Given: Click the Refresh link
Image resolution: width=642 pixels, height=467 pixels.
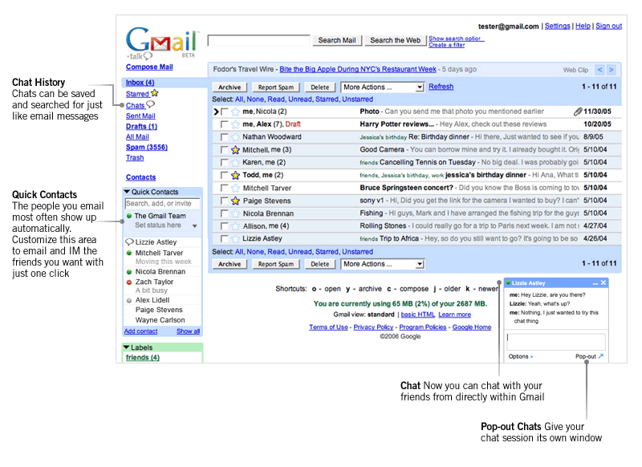Looking at the screenshot, I should [441, 87].
